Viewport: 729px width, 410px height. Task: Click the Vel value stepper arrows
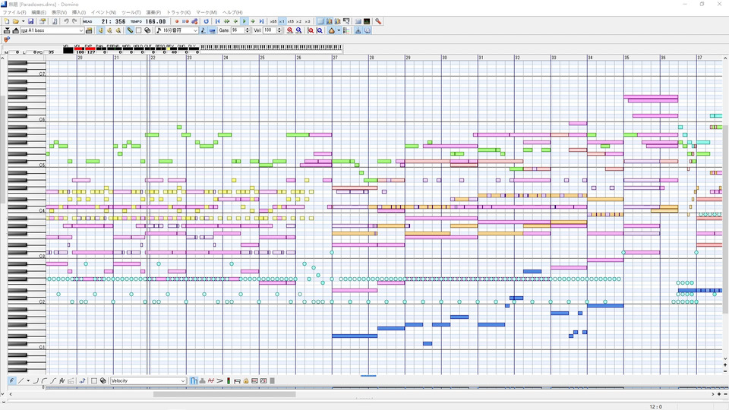(x=279, y=30)
